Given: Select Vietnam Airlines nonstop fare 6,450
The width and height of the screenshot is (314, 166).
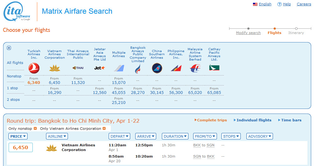Looking at the screenshot, I should (54, 82).
